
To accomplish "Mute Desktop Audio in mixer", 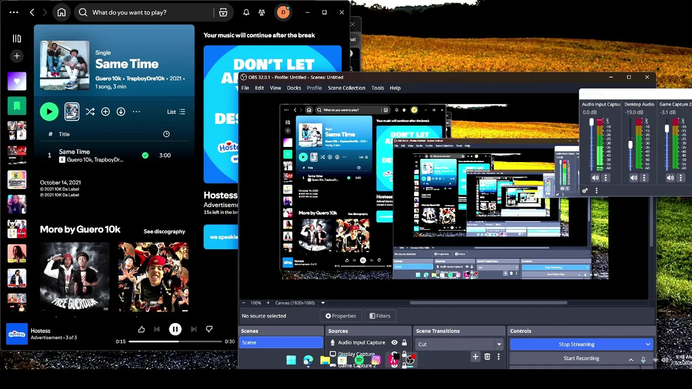I will tap(634, 178).
